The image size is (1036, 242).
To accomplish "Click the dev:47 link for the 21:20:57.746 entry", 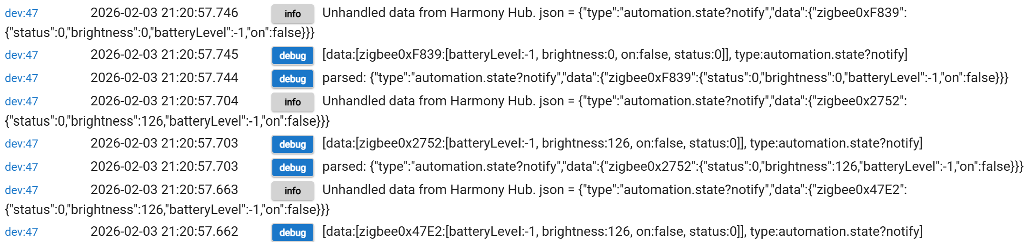I will 21,13.
